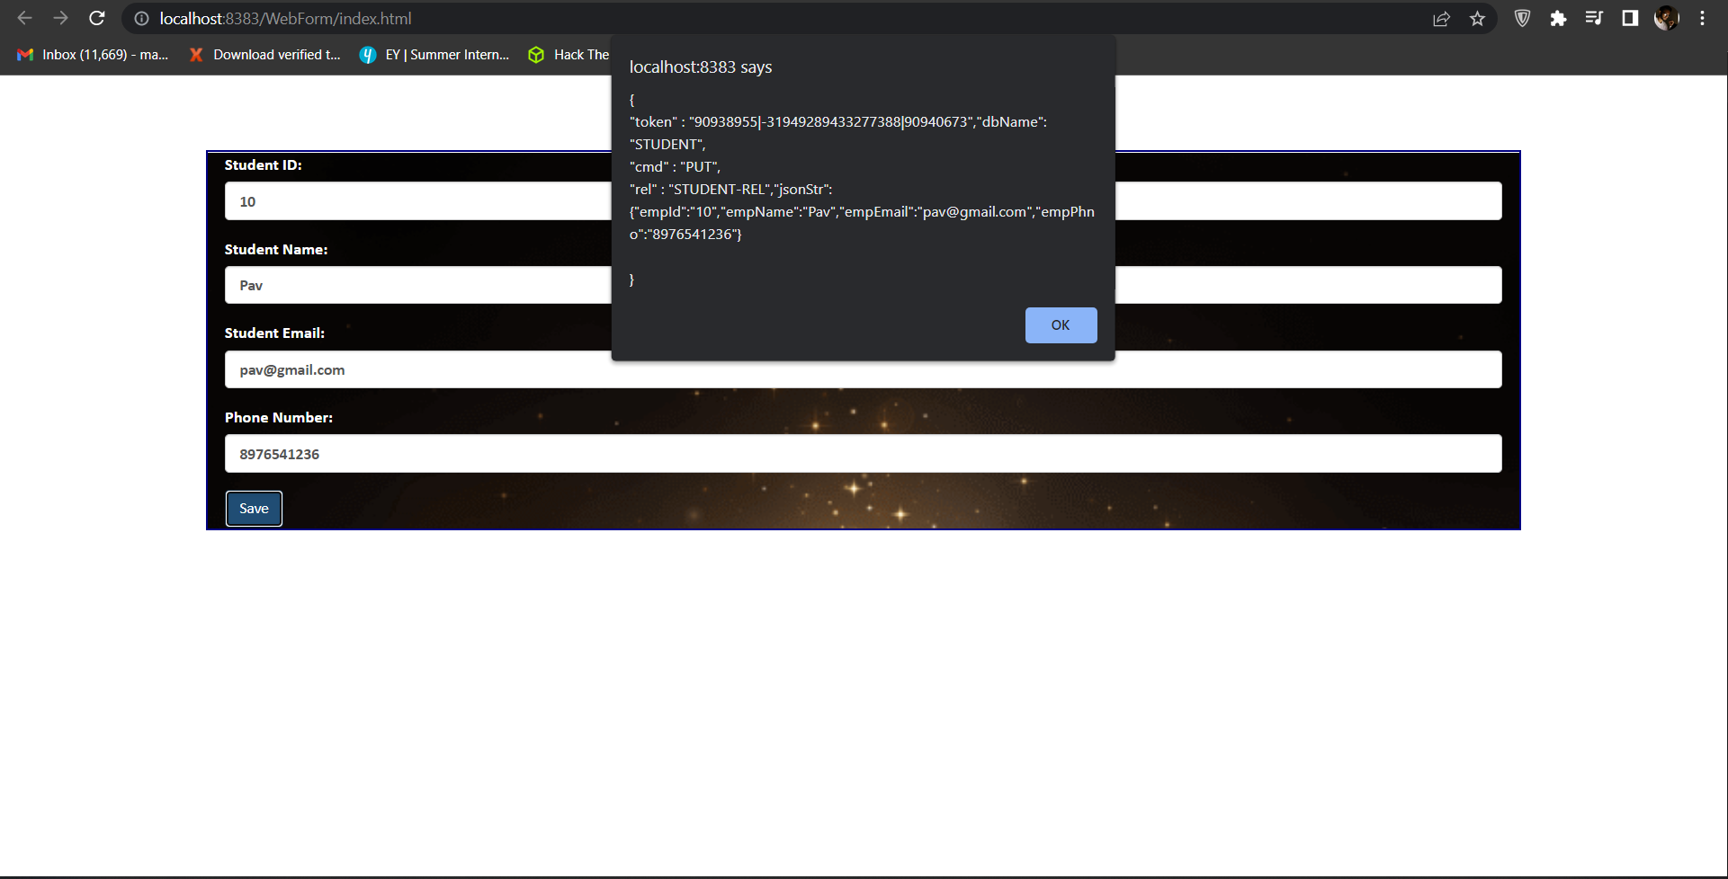The image size is (1728, 879).
Task: Click OK in the alert dialog
Action: click(x=1061, y=325)
